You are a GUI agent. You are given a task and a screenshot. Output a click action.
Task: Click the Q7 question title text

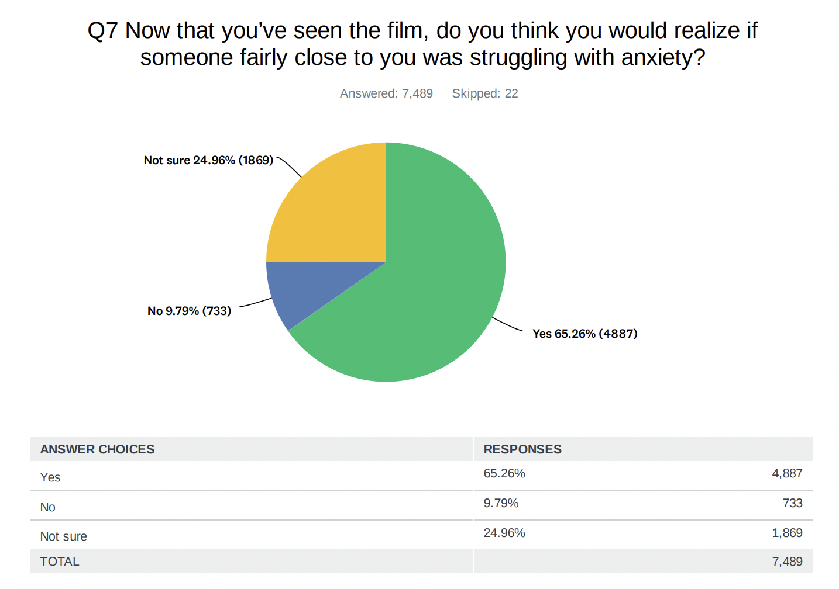pos(422,44)
